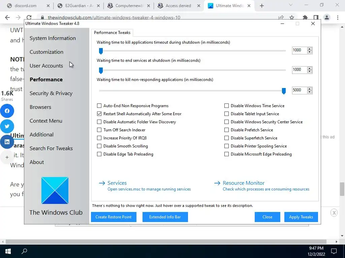Click Apply Tweaks button
This screenshot has width=345, height=258.
(x=301, y=217)
